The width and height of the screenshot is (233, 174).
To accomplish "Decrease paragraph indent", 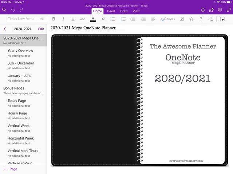I will (x=133, y=19).
